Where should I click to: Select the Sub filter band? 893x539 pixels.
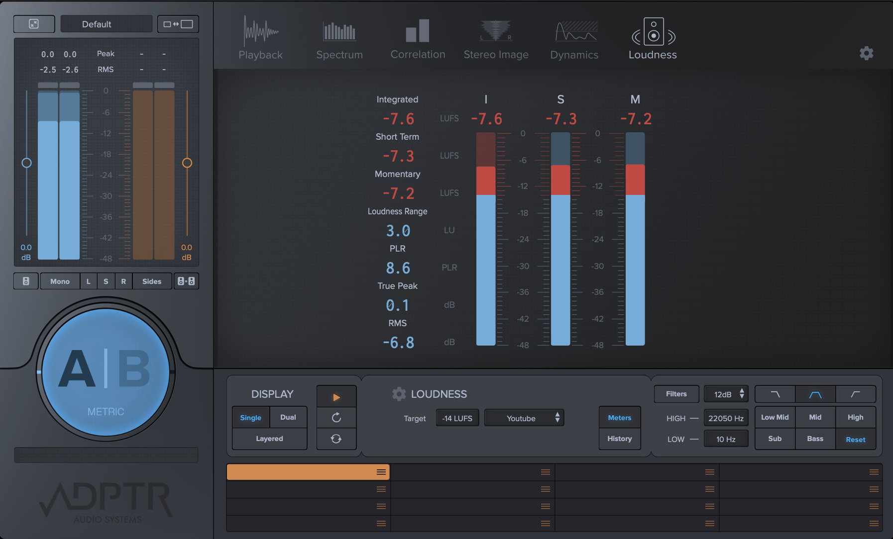[x=775, y=439]
